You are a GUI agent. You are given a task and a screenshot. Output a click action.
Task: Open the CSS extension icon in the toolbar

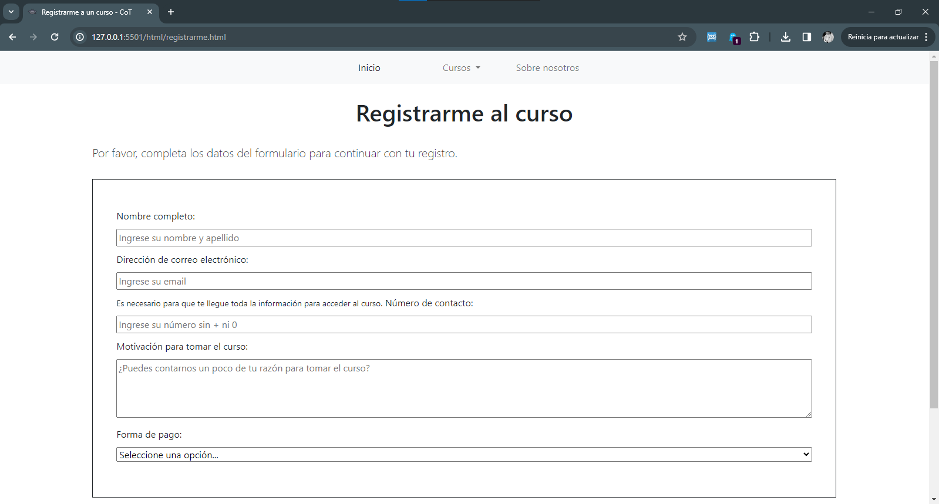pos(712,37)
